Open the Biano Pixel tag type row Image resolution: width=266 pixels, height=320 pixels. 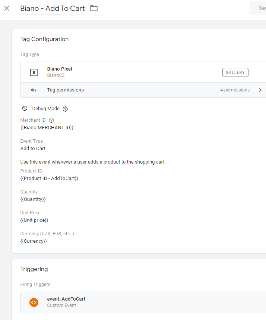(143, 72)
